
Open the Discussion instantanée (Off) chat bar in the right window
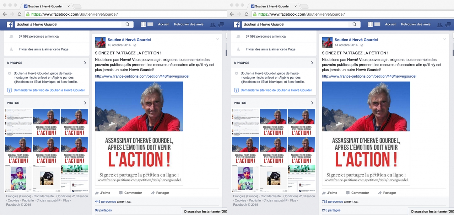(431, 211)
